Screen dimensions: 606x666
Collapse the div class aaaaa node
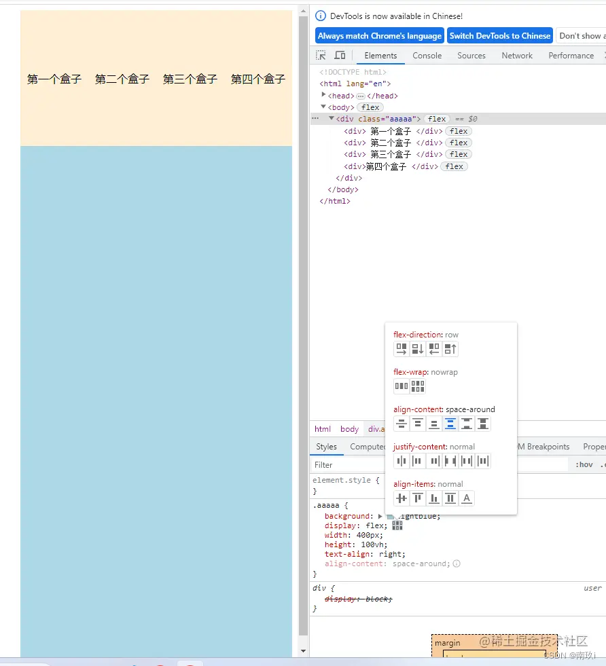[332, 119]
